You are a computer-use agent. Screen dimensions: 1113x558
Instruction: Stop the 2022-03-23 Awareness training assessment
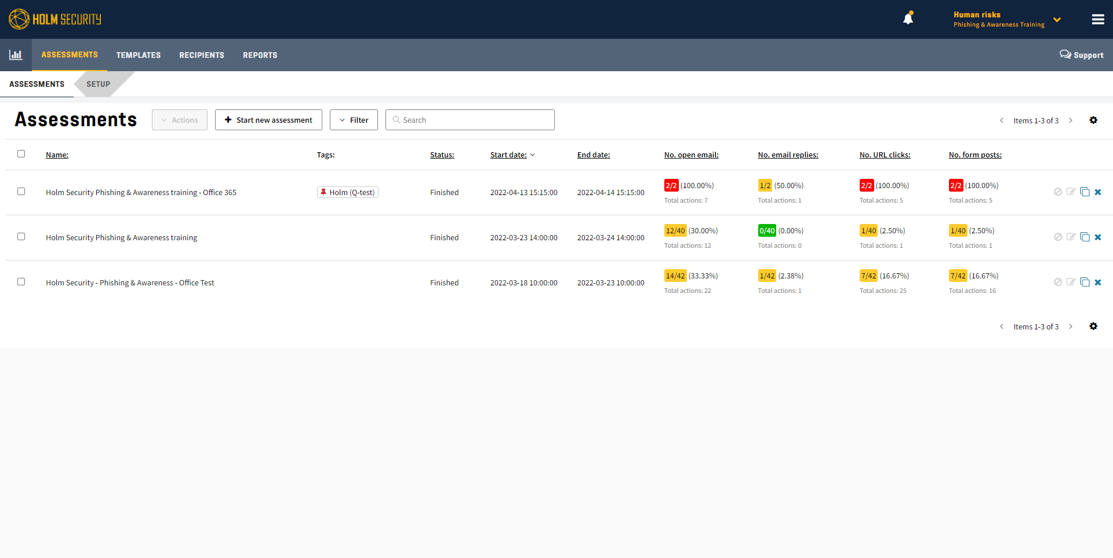tap(1058, 237)
